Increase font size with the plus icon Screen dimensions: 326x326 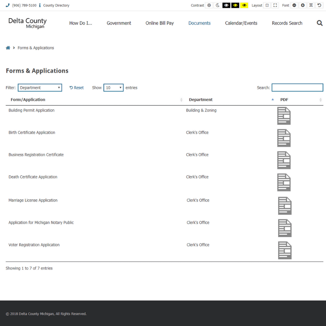click(303, 6)
